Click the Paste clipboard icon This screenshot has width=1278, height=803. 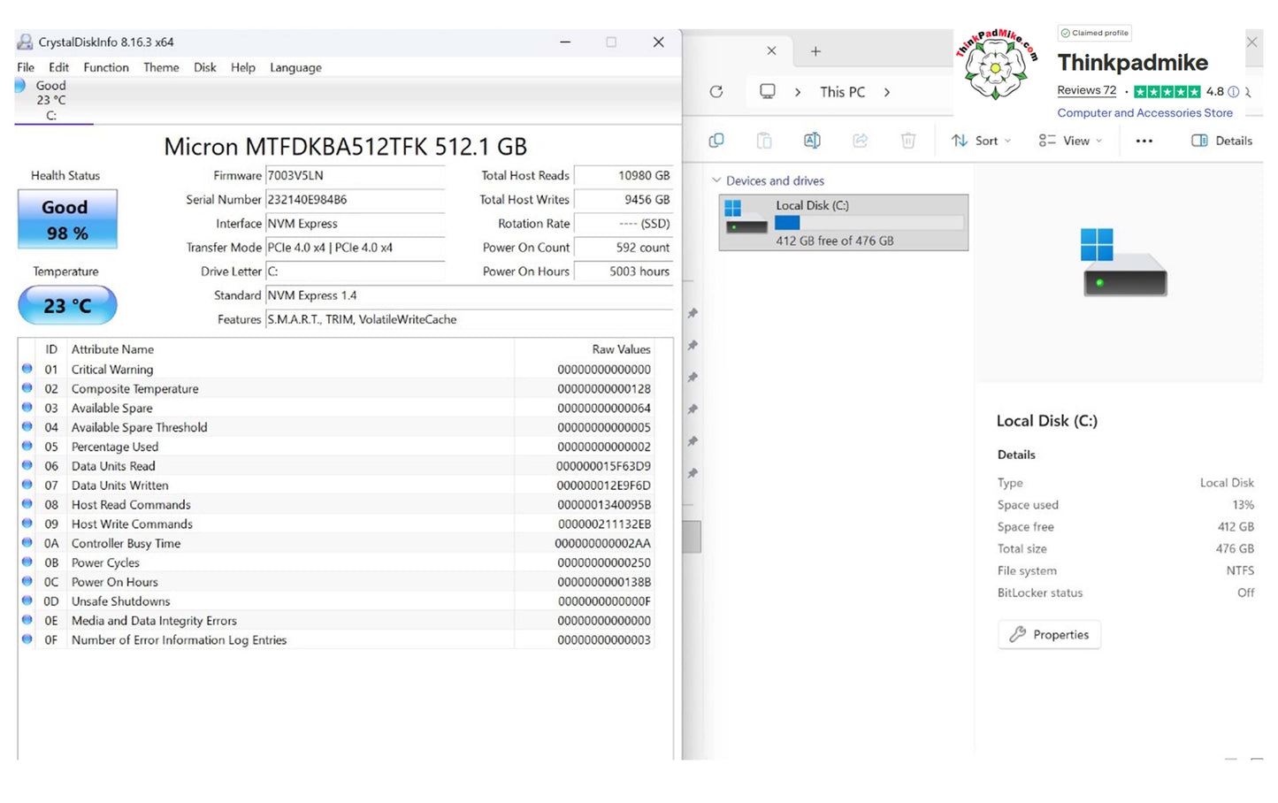[x=764, y=141]
